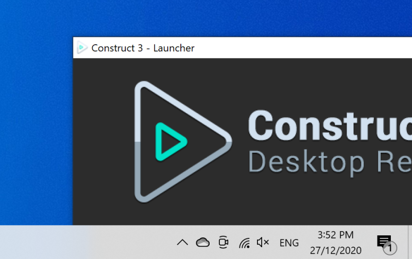Open the OneDrive cloud tray icon
The height and width of the screenshot is (259, 412).
202,243
